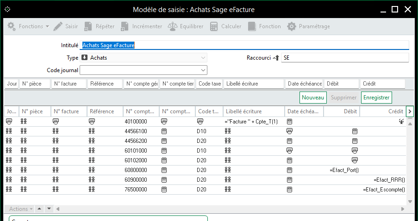Click the Répéter document icon

(x=88, y=26)
